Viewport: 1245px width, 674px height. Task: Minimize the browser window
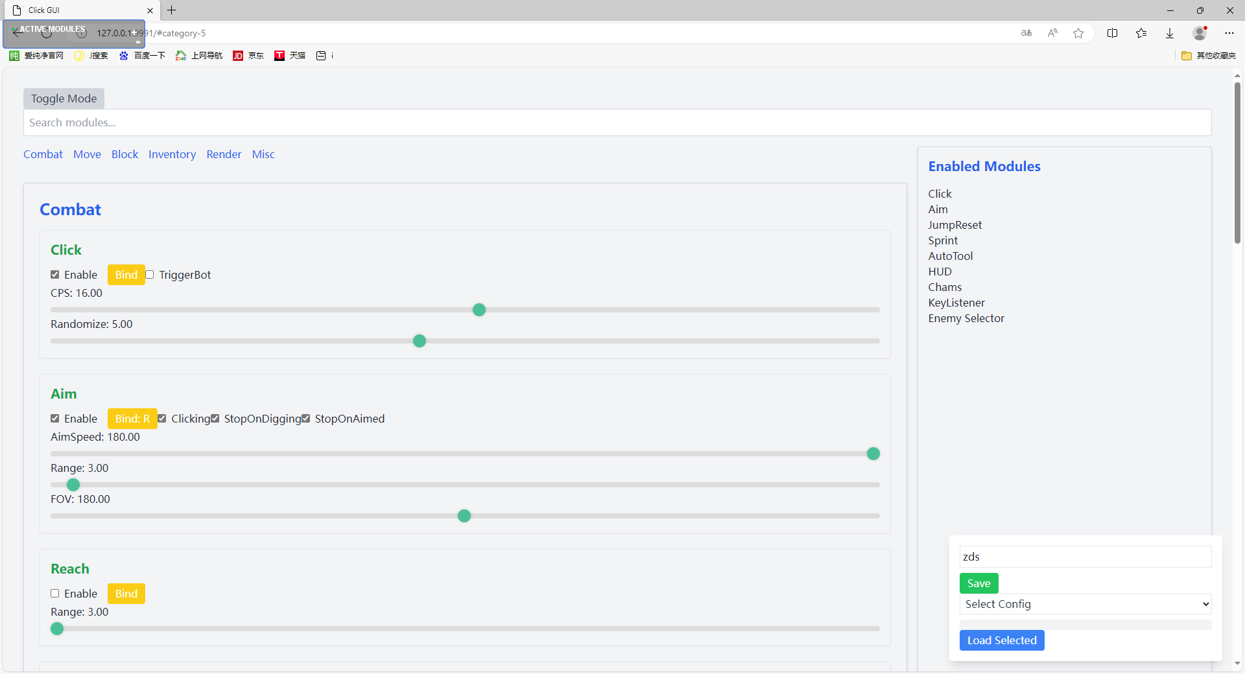tap(1170, 10)
